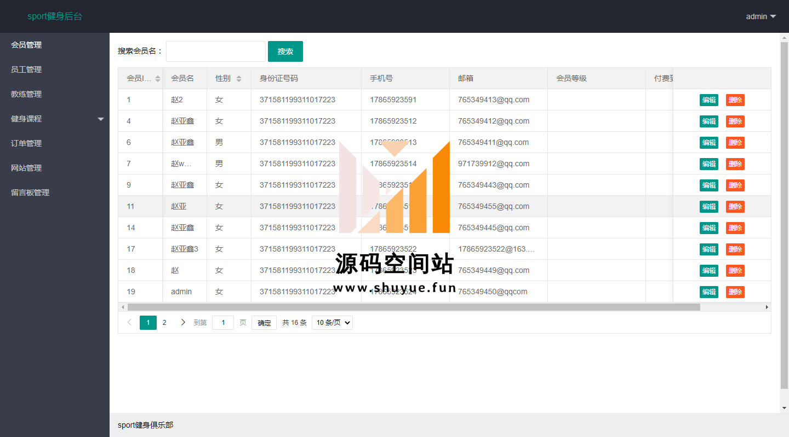Confirm page jump with 确定
This screenshot has width=789, height=437.
coord(264,323)
